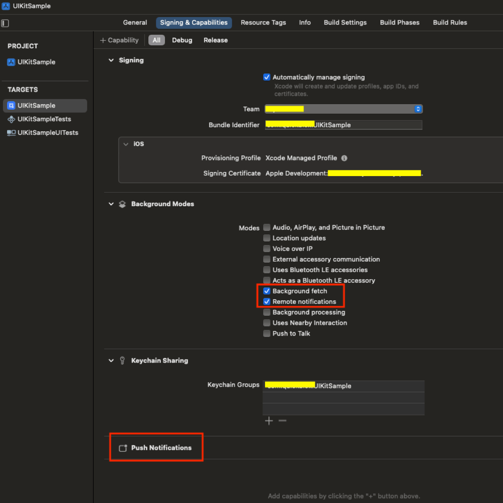Collapse the Background Modes section
This screenshot has height=503, width=503.
tap(111, 204)
